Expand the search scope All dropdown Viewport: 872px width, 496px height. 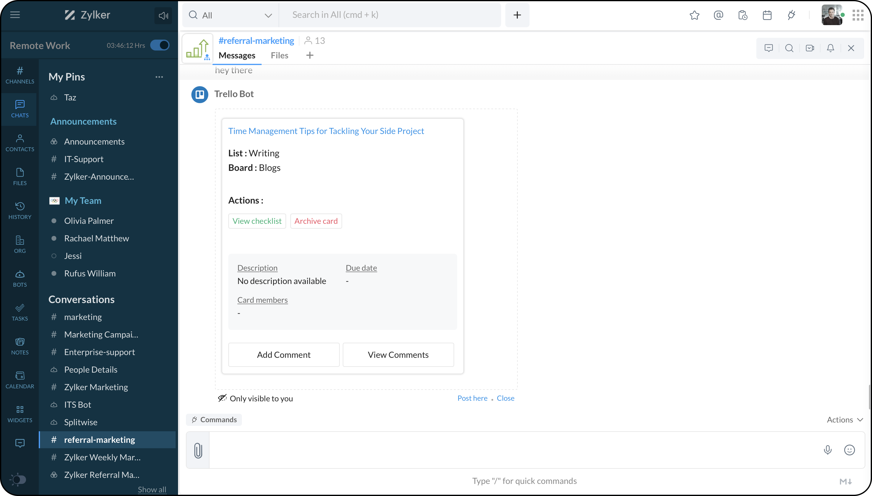(x=231, y=15)
